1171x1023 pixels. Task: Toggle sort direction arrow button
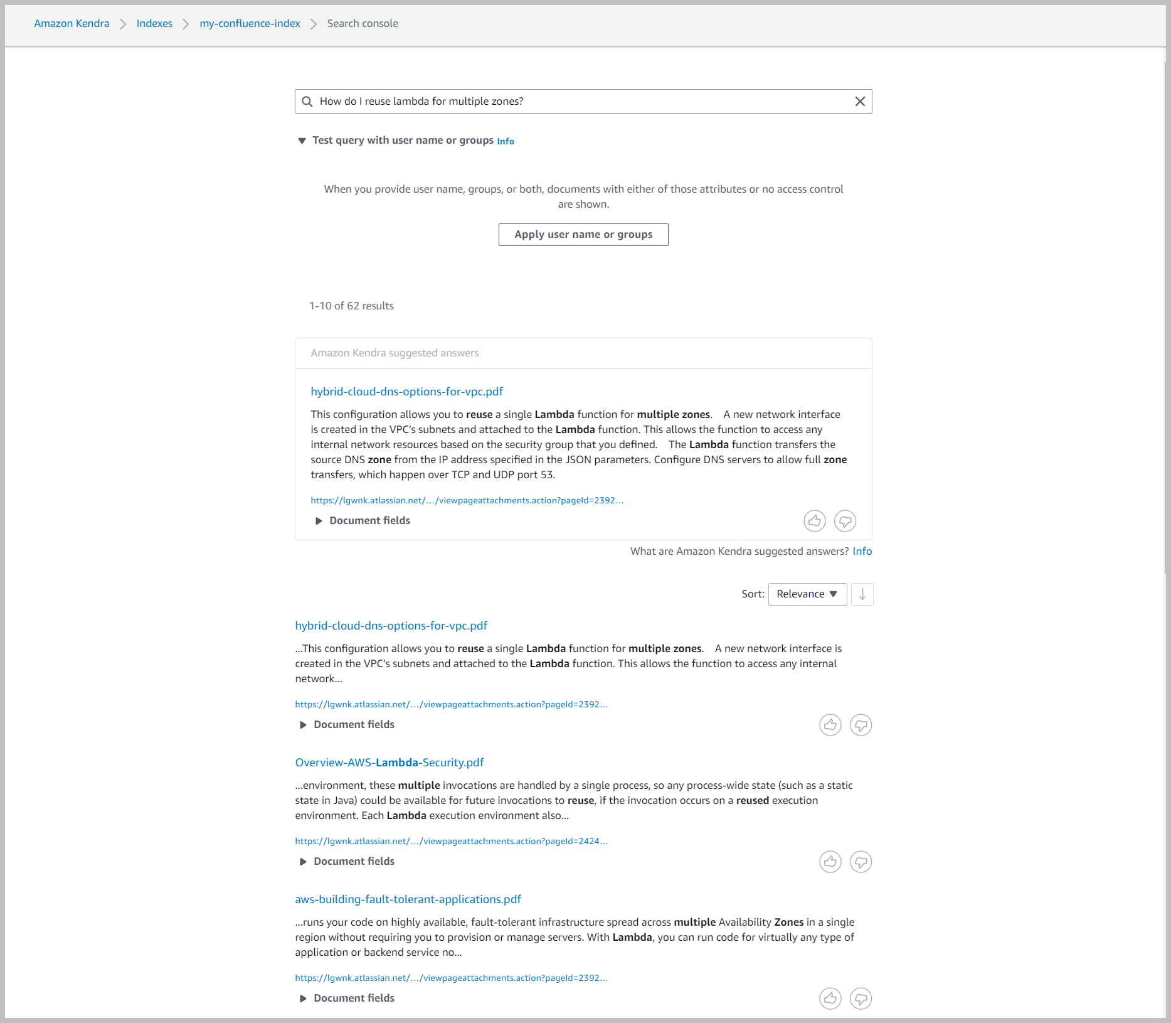tap(862, 594)
